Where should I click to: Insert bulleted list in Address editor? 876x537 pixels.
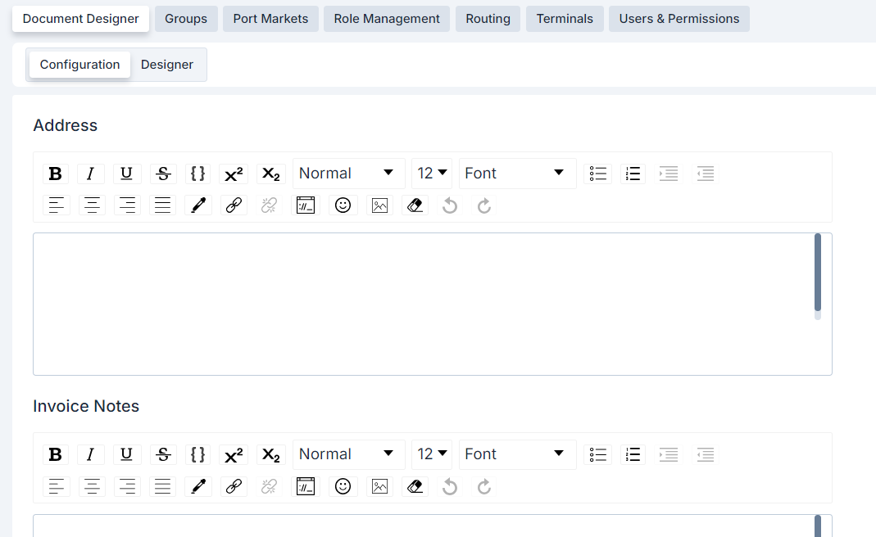(x=597, y=174)
